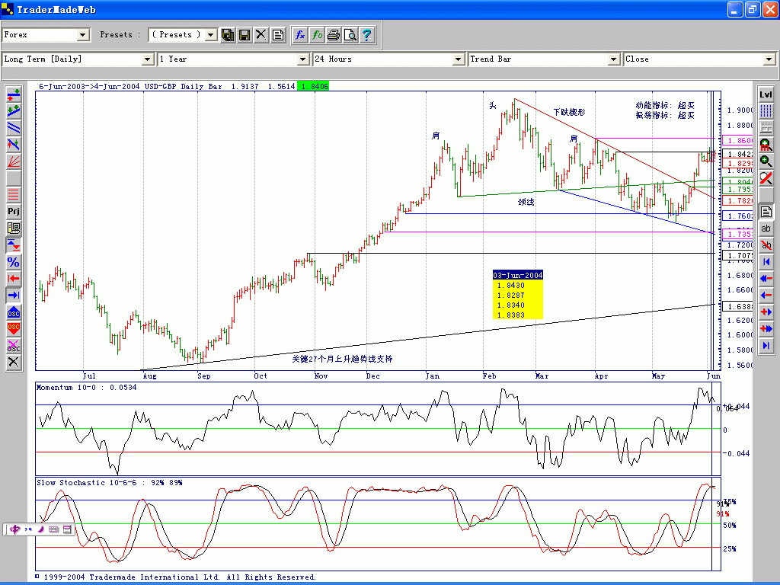The image size is (780, 585).
Task: Open help with the question mark icon
Action: click(366, 35)
